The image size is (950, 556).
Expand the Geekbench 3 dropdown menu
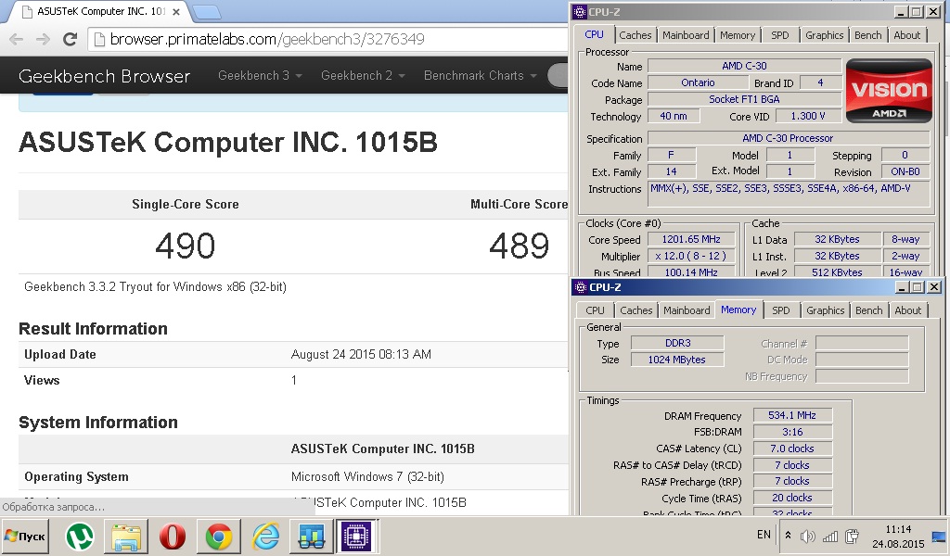pos(260,76)
